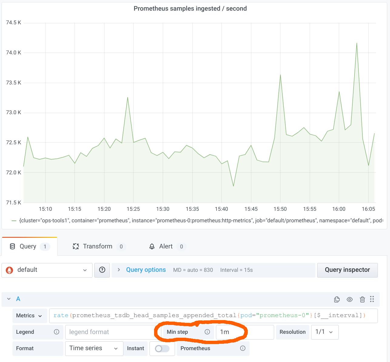Open the Resolution 1/1 dropdown
Image resolution: width=390 pixels, height=362 pixels.
(x=325, y=332)
